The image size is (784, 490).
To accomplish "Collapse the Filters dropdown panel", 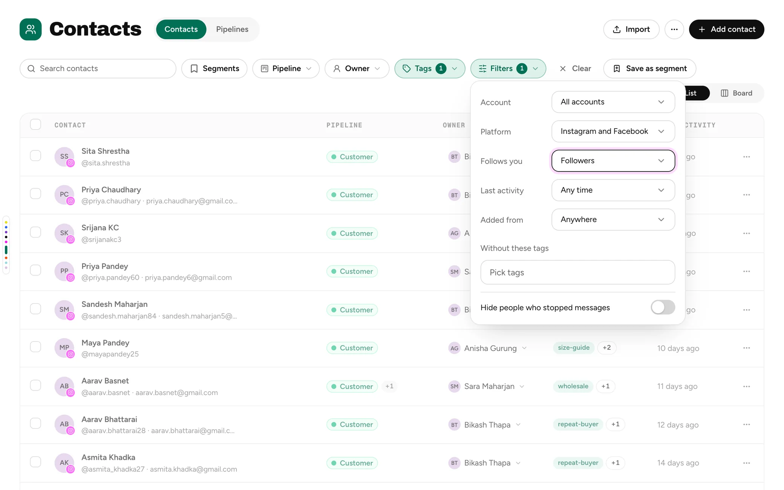I will tap(508, 69).
